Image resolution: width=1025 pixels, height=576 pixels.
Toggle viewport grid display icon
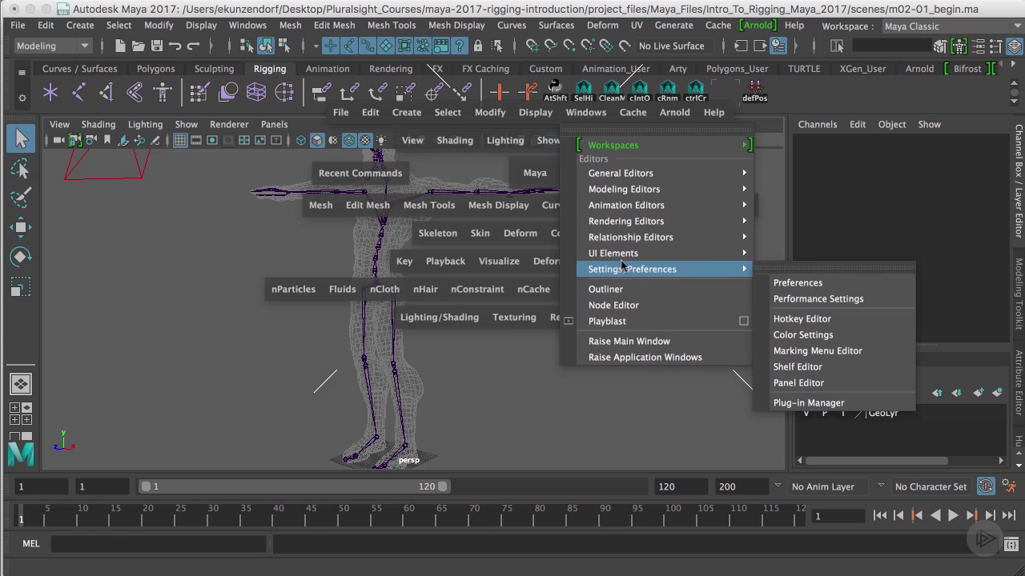[180, 140]
